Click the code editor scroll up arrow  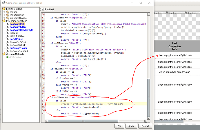tap(149, 14)
